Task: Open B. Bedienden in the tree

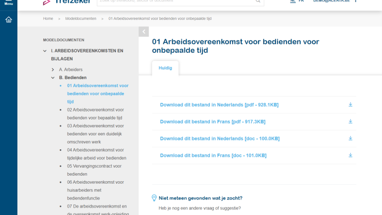Action: tap(73, 78)
